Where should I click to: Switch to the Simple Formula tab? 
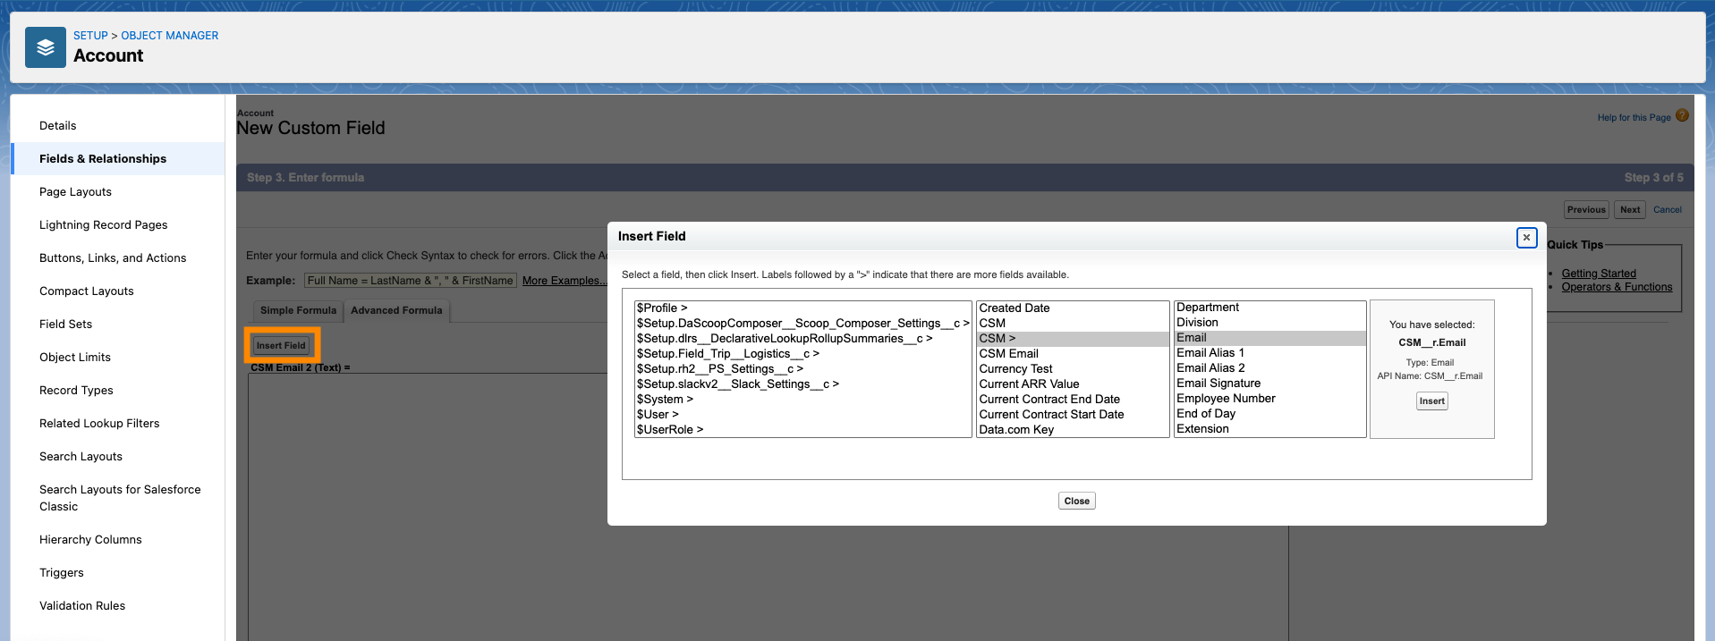(x=298, y=311)
